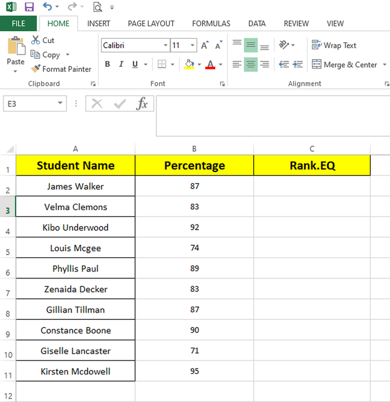This screenshot has height=402, width=390.
Task: Decrease the font size
Action: (219, 45)
